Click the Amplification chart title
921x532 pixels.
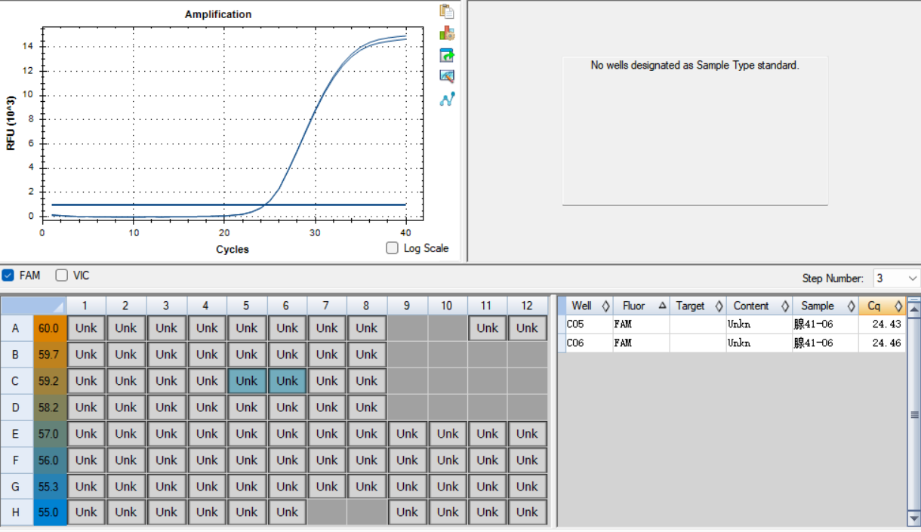coord(218,14)
